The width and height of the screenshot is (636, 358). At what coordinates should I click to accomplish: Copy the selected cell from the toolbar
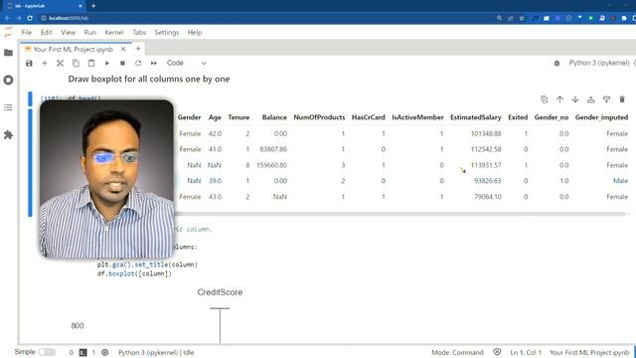[76, 64]
